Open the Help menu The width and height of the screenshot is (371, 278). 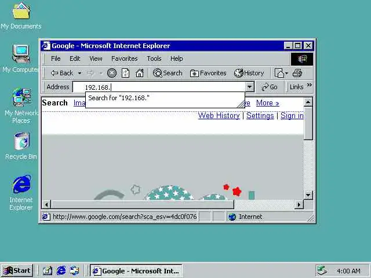tap(176, 58)
